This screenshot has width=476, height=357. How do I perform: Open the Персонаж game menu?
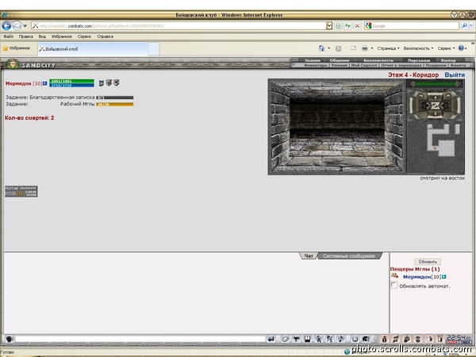(419, 60)
